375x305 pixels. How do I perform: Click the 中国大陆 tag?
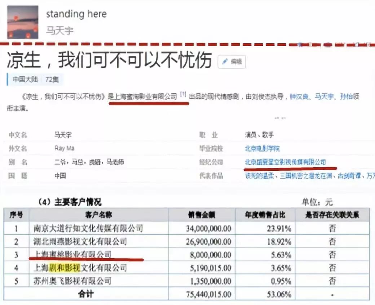[x=25, y=79]
